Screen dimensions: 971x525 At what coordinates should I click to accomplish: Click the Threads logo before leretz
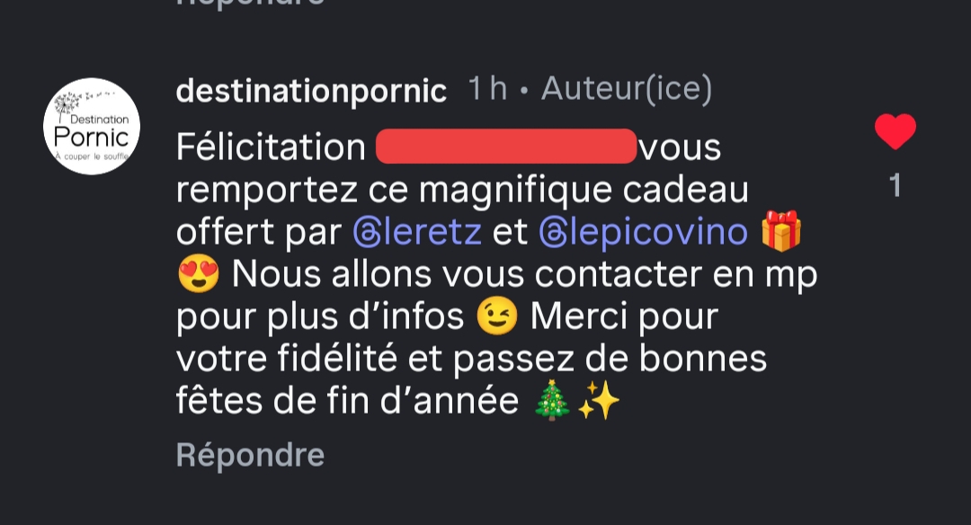pos(366,233)
